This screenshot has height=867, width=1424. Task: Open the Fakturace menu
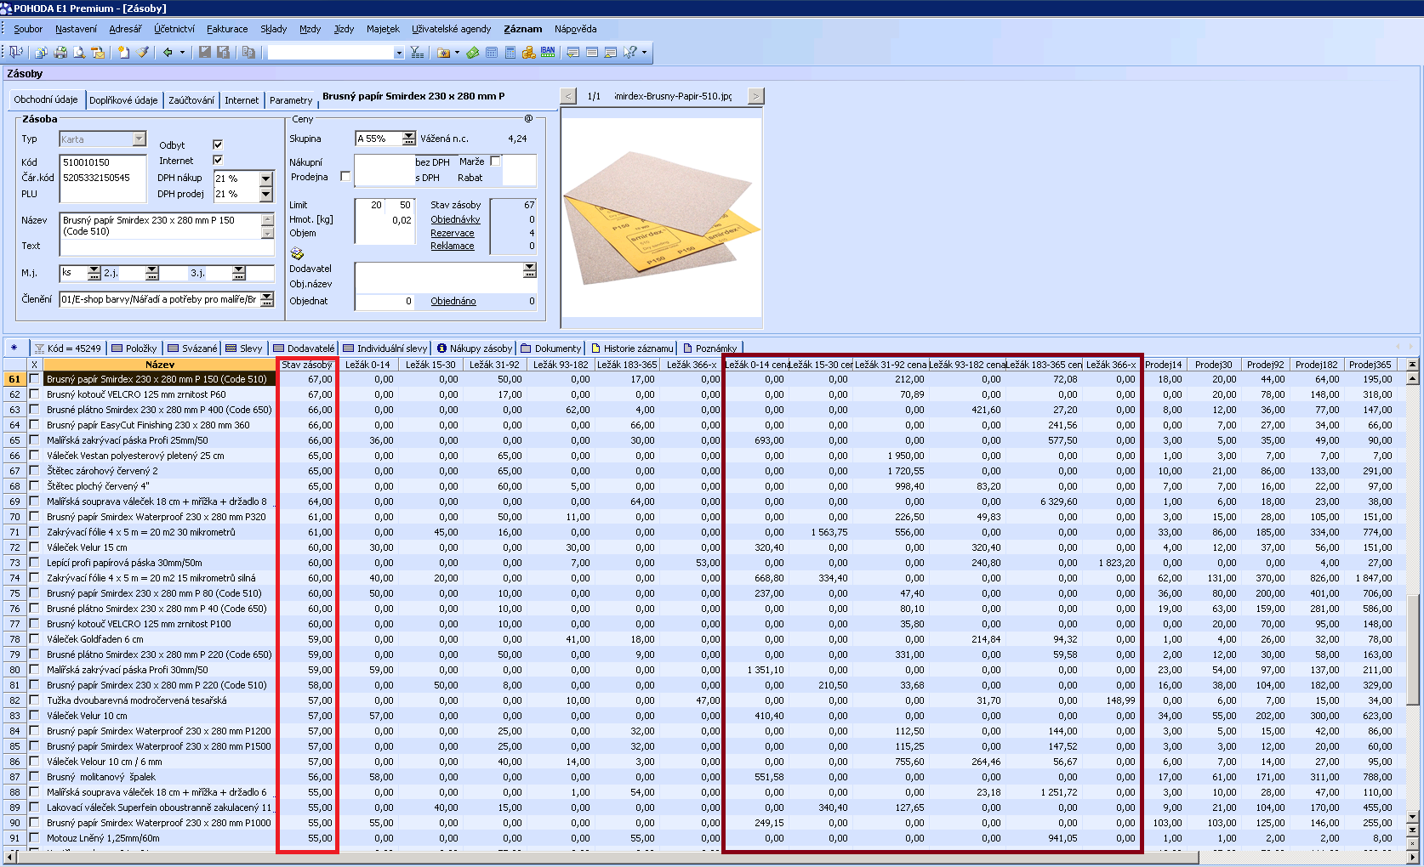pos(227,29)
